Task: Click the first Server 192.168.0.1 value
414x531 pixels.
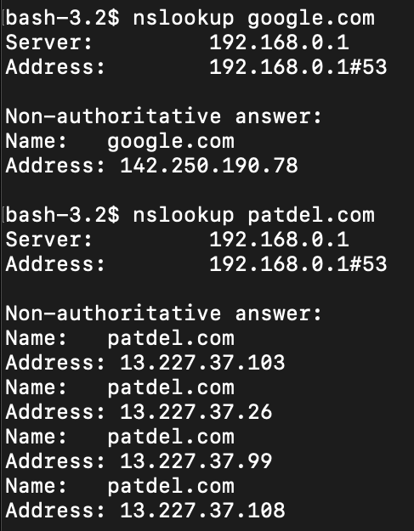Action: (279, 42)
